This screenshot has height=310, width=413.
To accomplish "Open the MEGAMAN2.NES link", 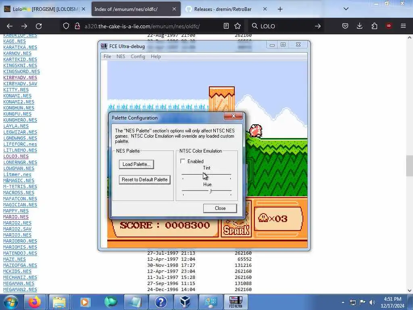I will tap(20, 289).
